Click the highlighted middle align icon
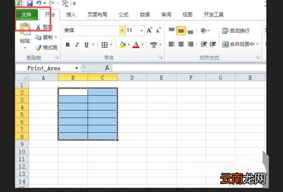This screenshot has width=283, height=192. (181, 31)
